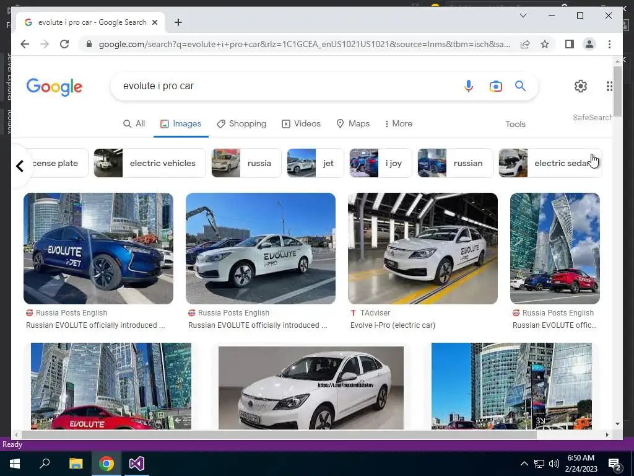Open the Chrome profile avatar menu
The height and width of the screenshot is (476, 634).
pyautogui.click(x=589, y=44)
